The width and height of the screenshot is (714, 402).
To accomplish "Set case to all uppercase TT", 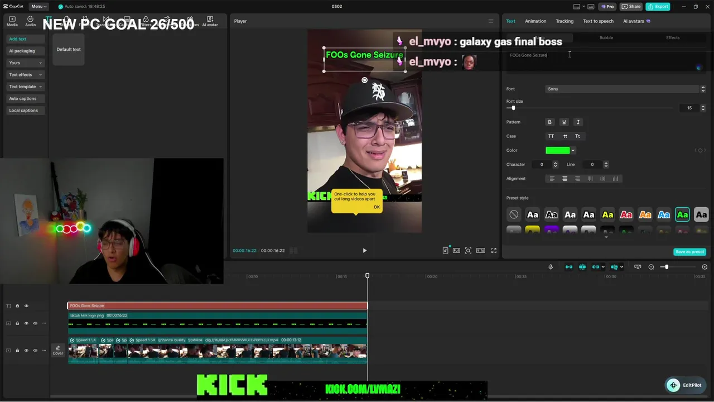I will pyautogui.click(x=551, y=136).
